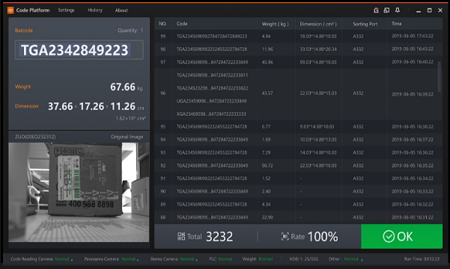Expand Code Reading Camera status arrow
Viewport: 450px width, 269px height.
[x=72, y=259]
